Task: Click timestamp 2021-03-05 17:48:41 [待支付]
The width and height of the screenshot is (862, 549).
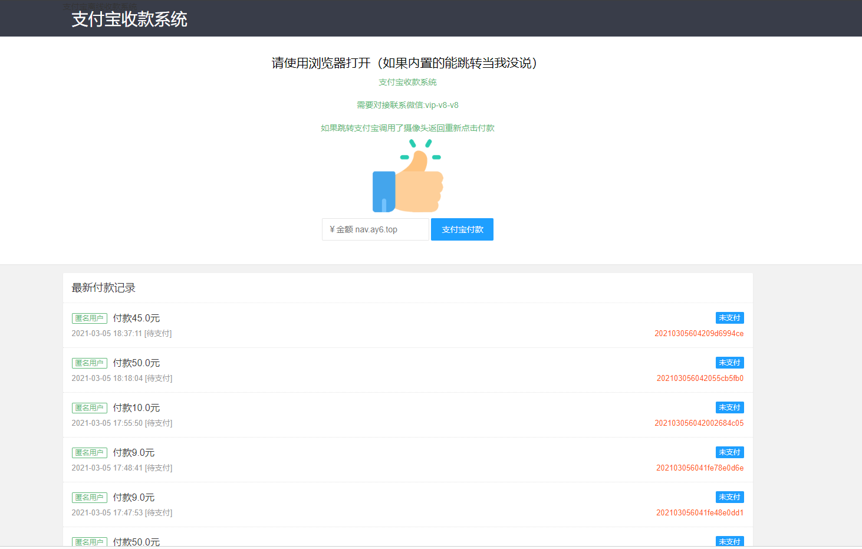Action: click(x=122, y=468)
